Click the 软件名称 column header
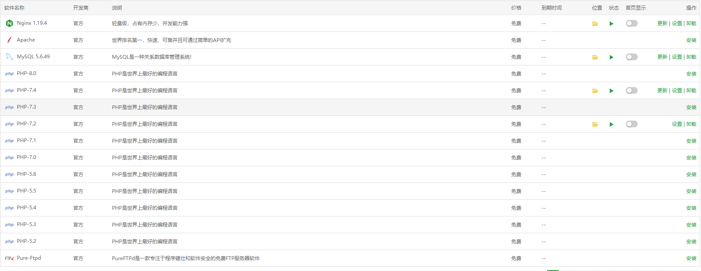Image resolution: width=701 pixels, height=271 pixels. coord(14,8)
